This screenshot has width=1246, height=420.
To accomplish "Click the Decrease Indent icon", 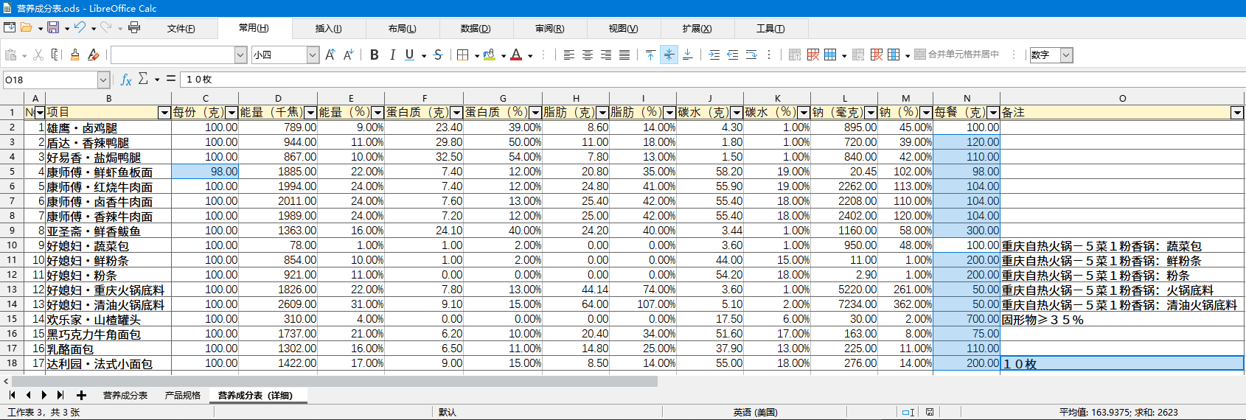I will (x=733, y=55).
